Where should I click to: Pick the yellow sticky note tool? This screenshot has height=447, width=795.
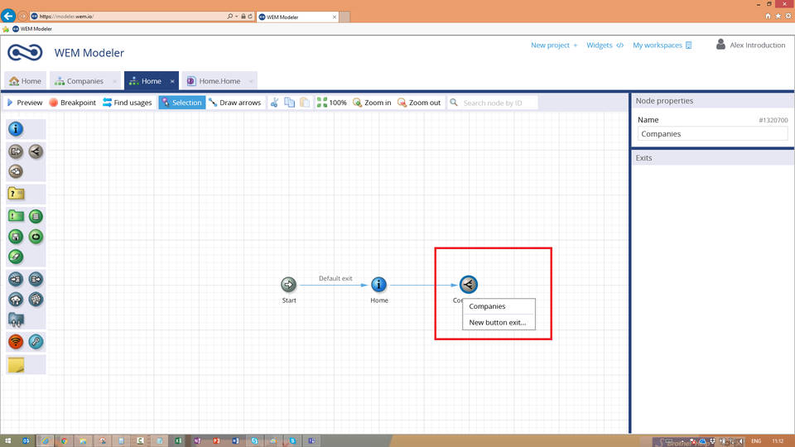coord(17,364)
